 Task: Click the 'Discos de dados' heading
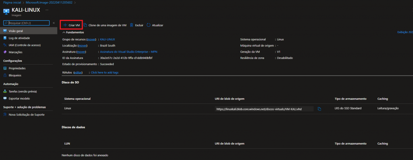73,127
